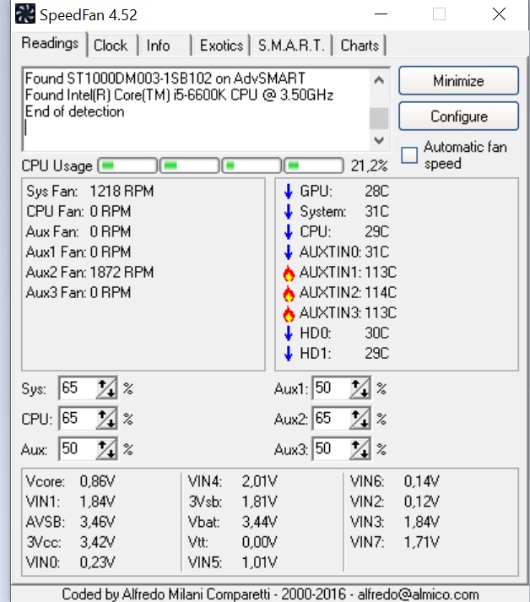The width and height of the screenshot is (530, 602).
Task: Click the fourth CPU usage core bar
Action: [314, 165]
